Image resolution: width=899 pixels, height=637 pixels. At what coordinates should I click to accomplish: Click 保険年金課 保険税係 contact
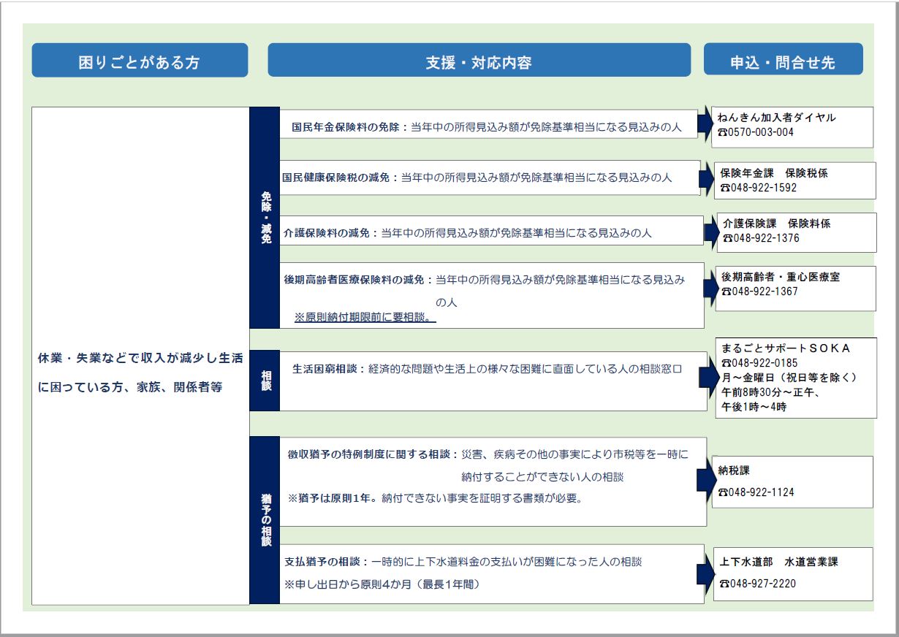click(x=794, y=180)
